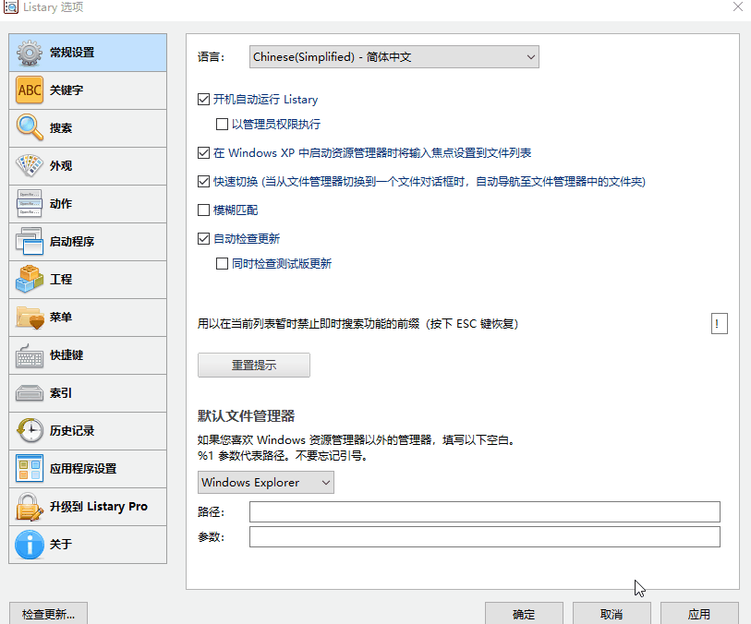751x624 pixels.
Task: Click the Listary app icon in title bar
Action: click(x=10, y=7)
